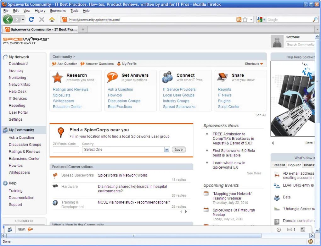
Task: Click the new question icon beside NEW:
Action: point(31,229)
